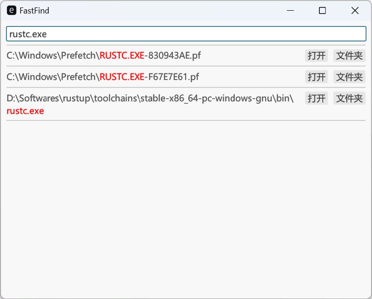Select the D:\Softwares\rustup\toolchains result path
This screenshot has width=372, height=299.
(149, 98)
